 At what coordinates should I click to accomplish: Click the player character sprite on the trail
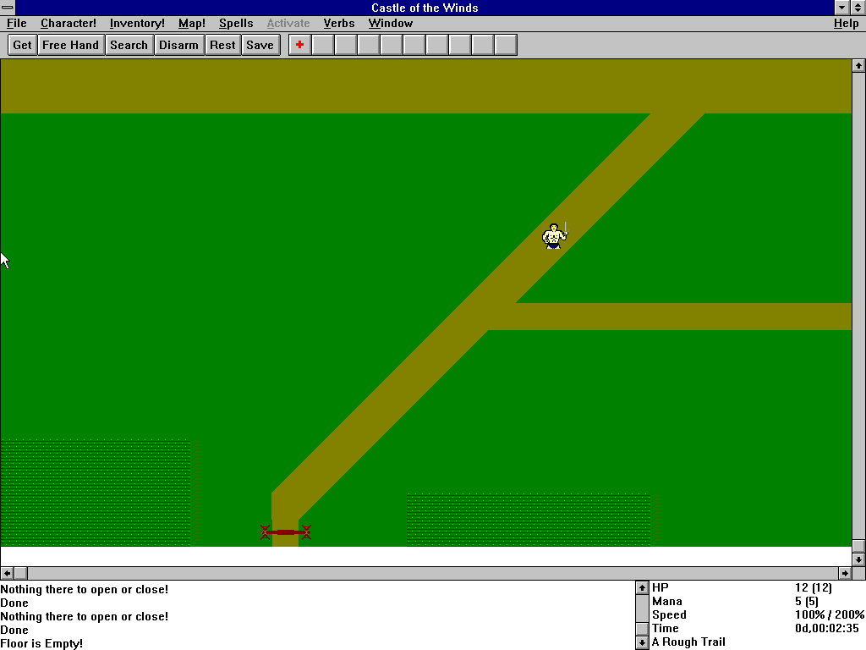(x=555, y=236)
